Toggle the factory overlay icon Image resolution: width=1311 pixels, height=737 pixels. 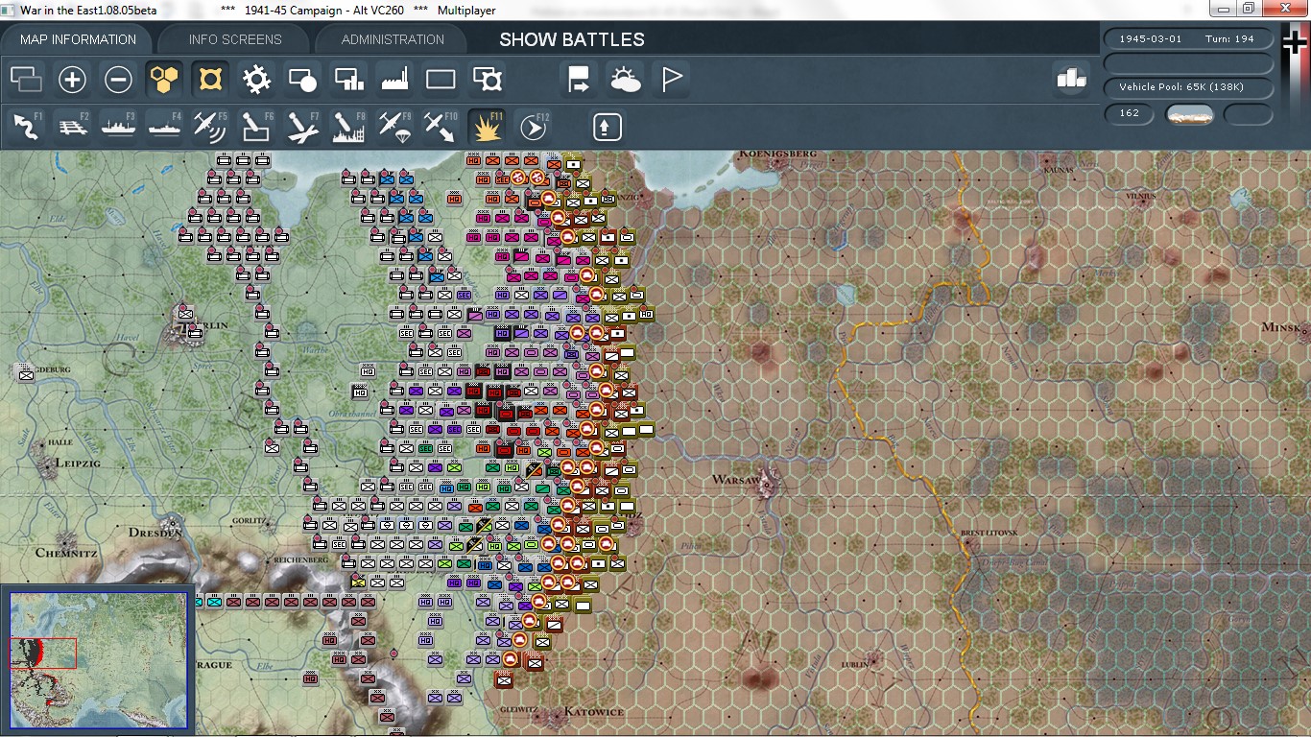[x=394, y=79]
